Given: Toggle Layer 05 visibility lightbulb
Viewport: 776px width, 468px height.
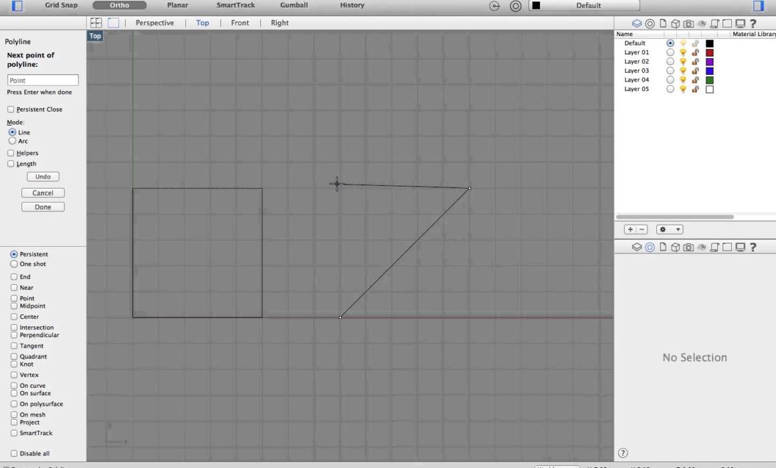Looking at the screenshot, I should [x=683, y=90].
